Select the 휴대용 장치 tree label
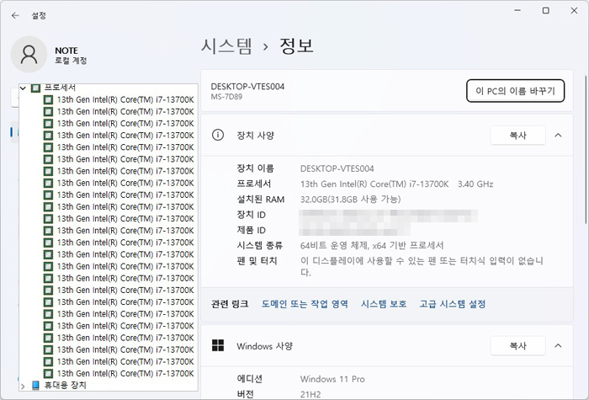This screenshot has width=589, height=400. coord(66,386)
